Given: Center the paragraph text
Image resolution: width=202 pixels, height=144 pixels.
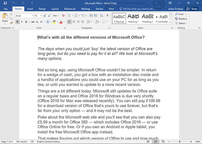Looking at the screenshot, I should coord(74,22).
